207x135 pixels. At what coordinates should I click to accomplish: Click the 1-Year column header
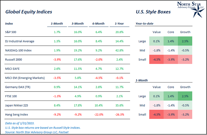[x=119, y=24]
